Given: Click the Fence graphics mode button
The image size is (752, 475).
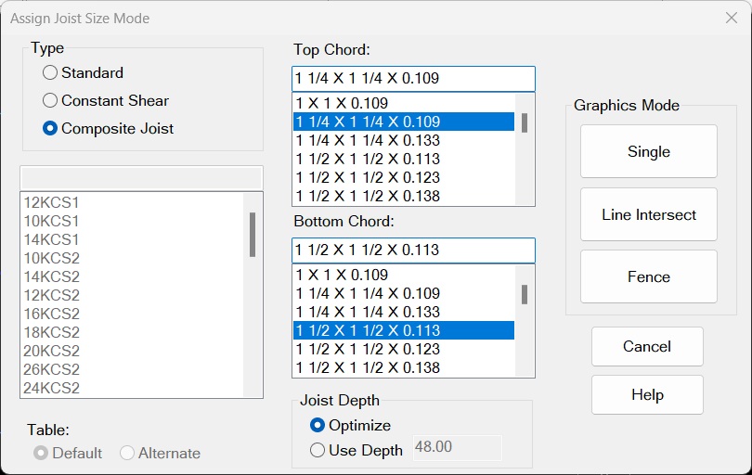Looking at the screenshot, I should 649,276.
